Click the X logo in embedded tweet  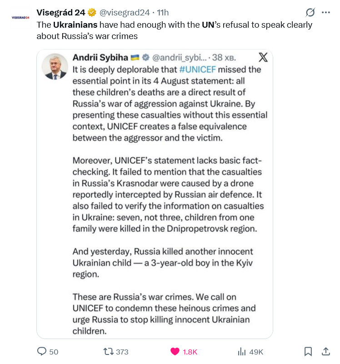[263, 57]
